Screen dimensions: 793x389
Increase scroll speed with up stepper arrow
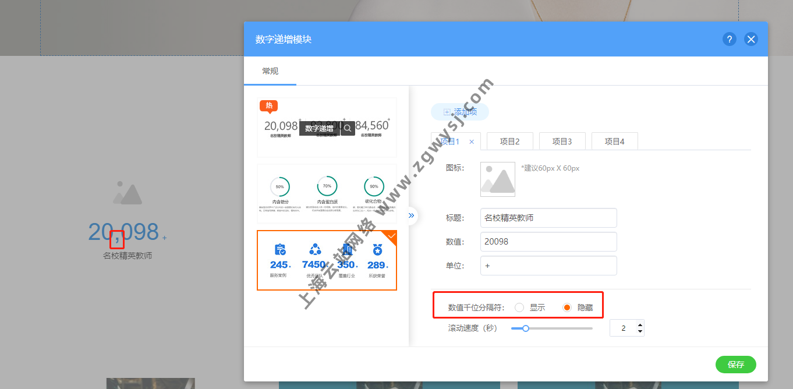[x=640, y=325]
